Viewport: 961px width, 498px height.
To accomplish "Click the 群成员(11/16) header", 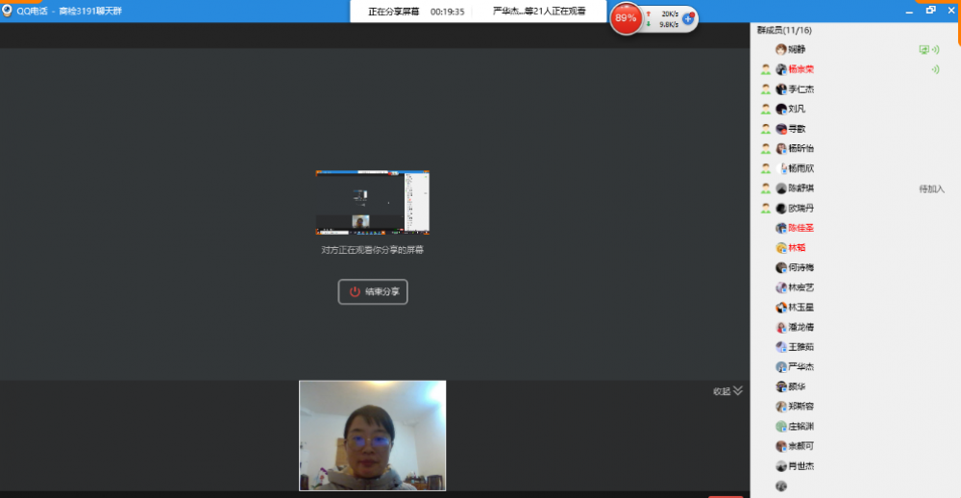I will click(x=784, y=30).
